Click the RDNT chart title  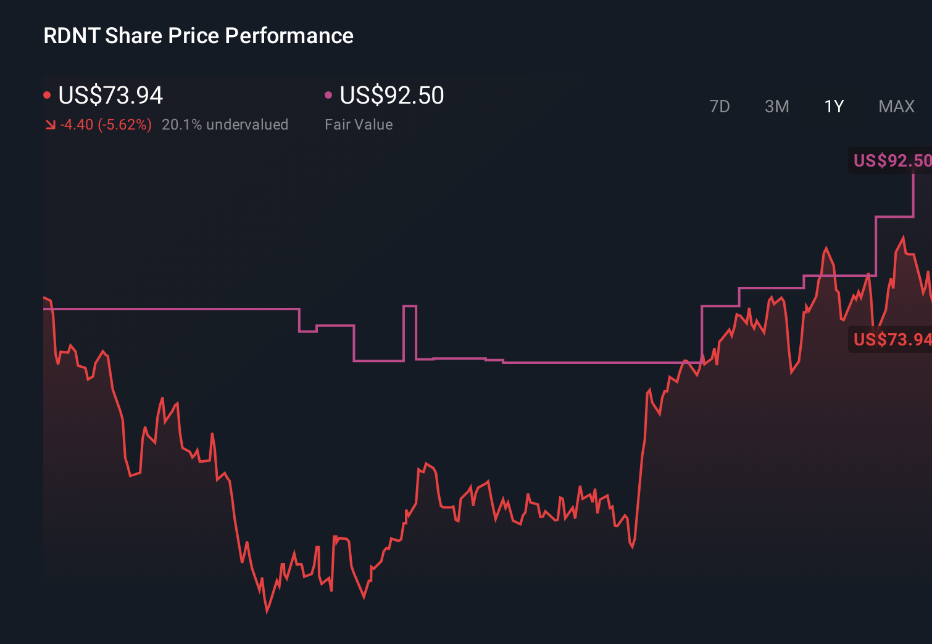(x=198, y=36)
